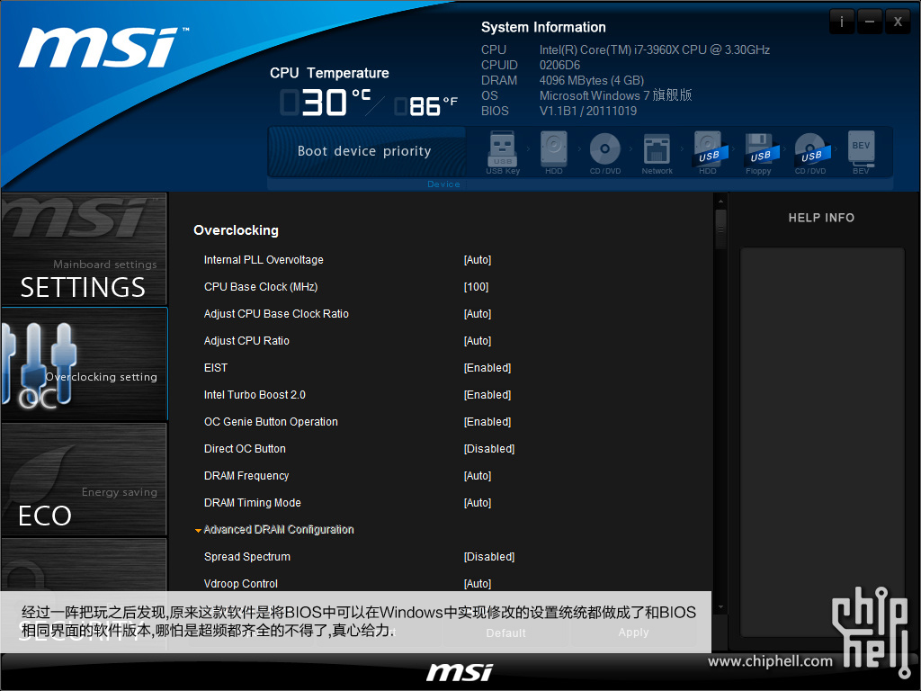Close the MSI window with X
This screenshot has height=691, width=921.
[x=898, y=22]
